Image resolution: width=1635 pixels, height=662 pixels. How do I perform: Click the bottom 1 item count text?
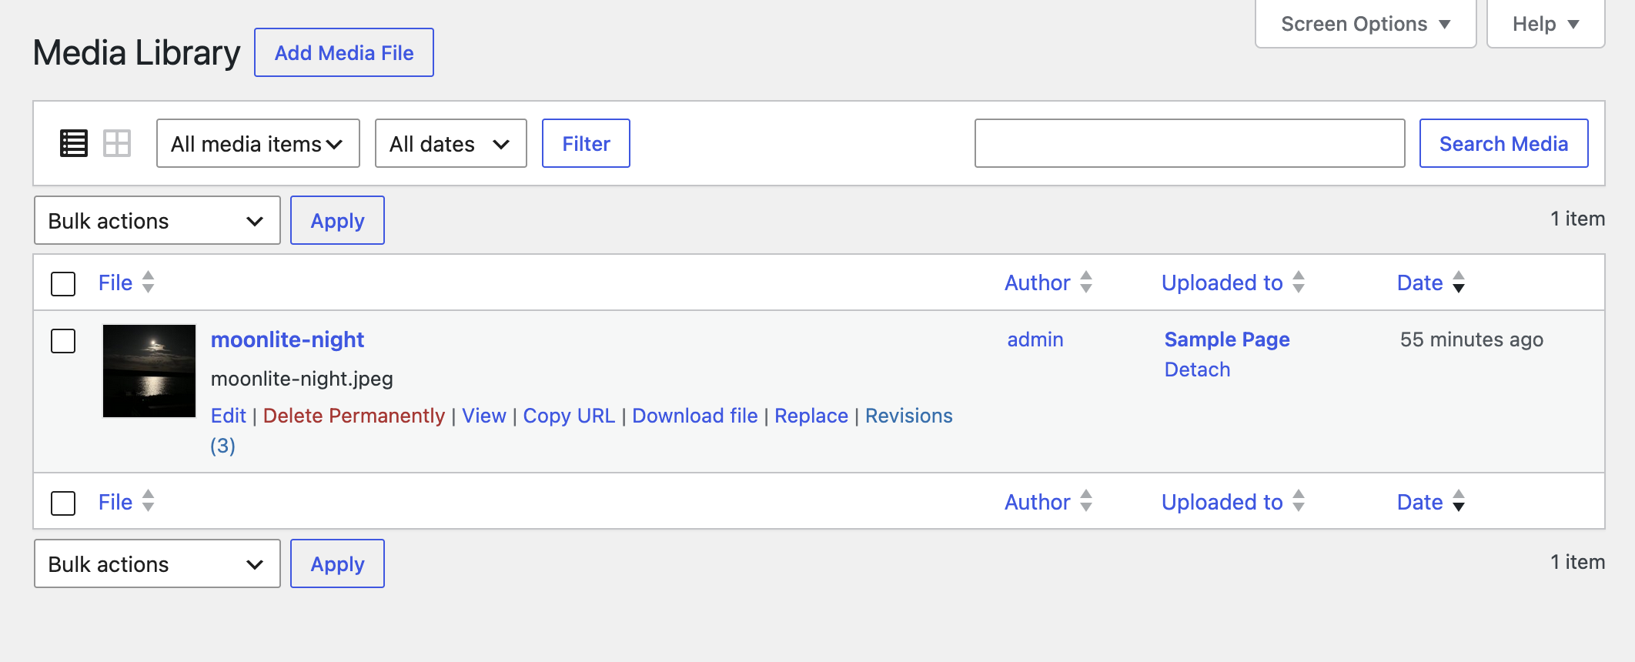(1577, 562)
